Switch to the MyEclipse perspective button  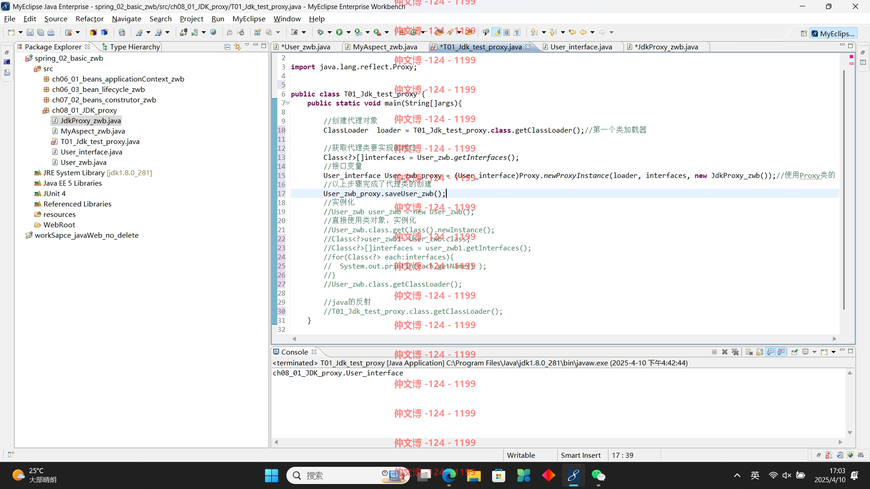(x=833, y=34)
